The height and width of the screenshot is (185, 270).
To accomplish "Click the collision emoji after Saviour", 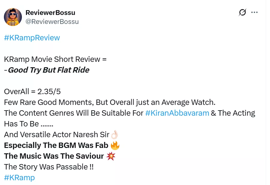I will (x=111, y=156).
